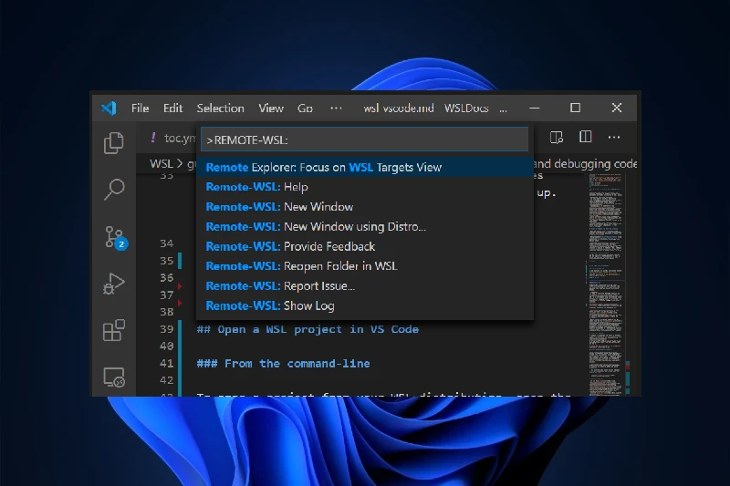Click the split editor icon

coord(585,137)
